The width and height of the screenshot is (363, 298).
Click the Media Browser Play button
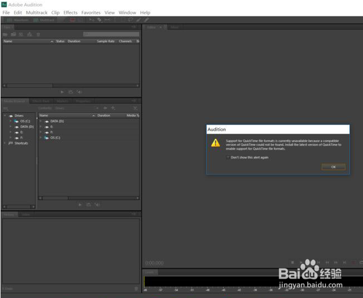click(x=80, y=205)
